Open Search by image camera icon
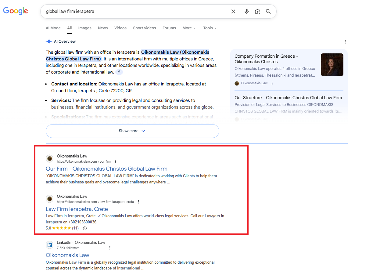 coord(258,12)
